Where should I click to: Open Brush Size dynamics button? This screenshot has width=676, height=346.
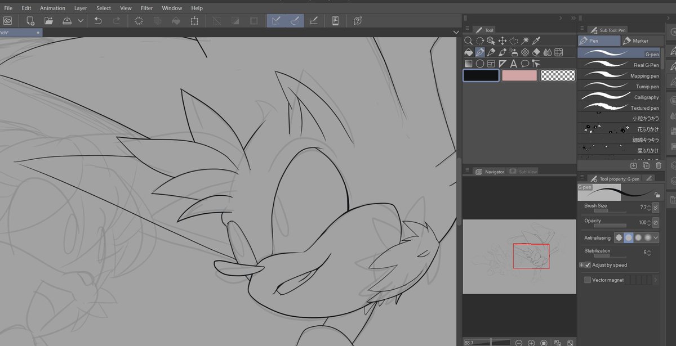tap(656, 208)
